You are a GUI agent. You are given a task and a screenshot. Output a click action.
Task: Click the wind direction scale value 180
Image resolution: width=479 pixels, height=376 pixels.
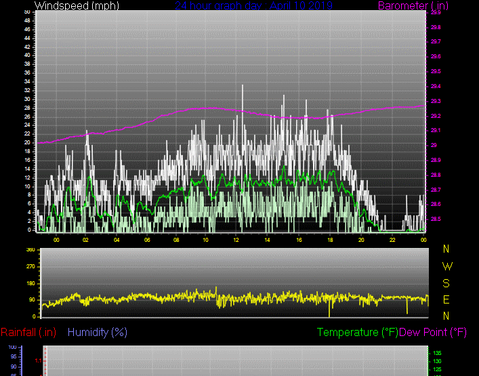tap(30, 283)
